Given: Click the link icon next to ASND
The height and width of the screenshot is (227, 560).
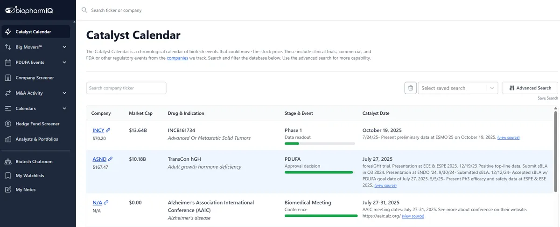Looking at the screenshot, I should click(x=111, y=159).
